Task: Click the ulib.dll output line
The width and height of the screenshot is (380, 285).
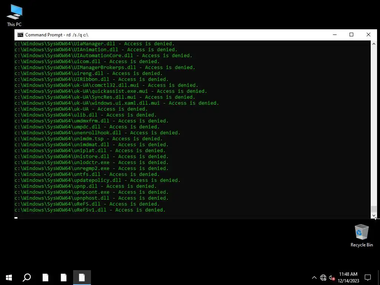Action: [x=86, y=115]
